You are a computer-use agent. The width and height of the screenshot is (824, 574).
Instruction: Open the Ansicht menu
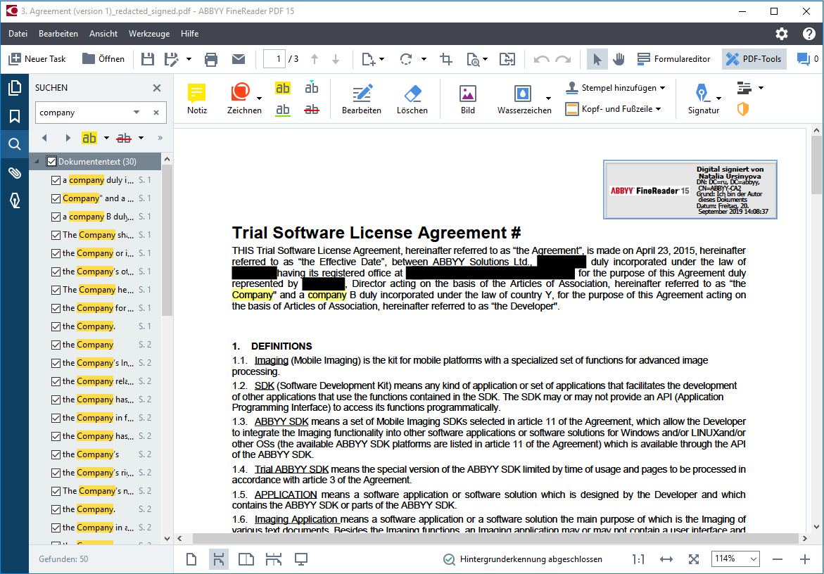pos(103,34)
